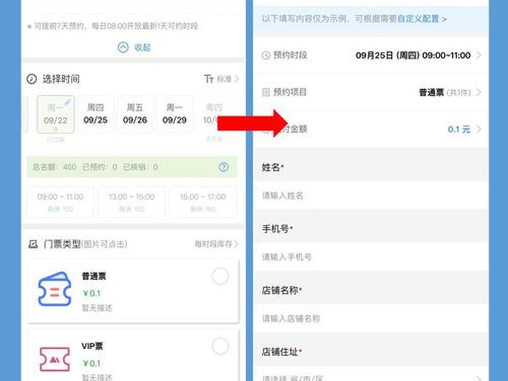The height and width of the screenshot is (381, 508).
Task: Open the quota help question-mark icon
Action: coord(224,167)
